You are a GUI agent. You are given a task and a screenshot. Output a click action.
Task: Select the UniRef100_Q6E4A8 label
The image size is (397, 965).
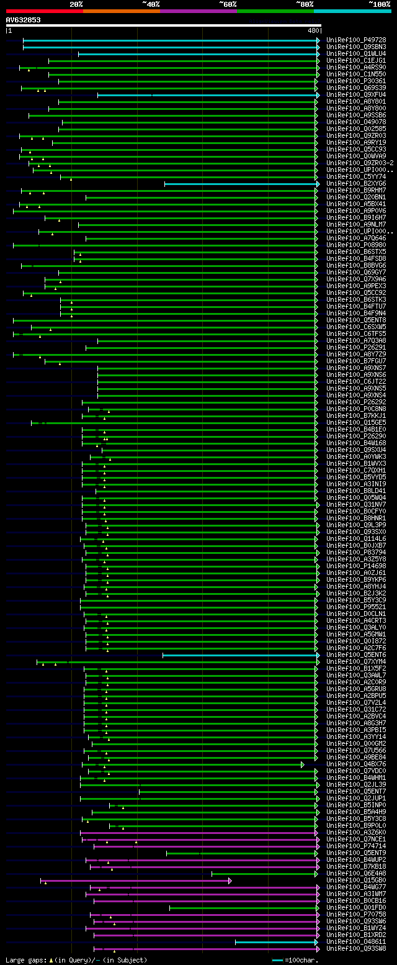point(356,874)
